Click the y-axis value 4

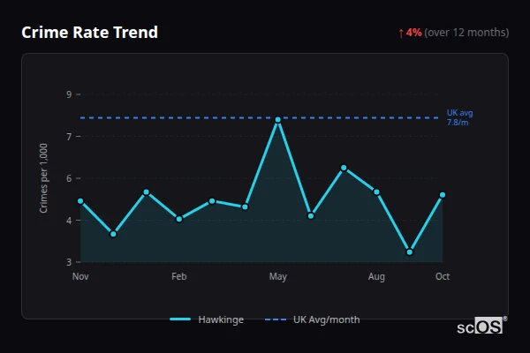pos(69,221)
